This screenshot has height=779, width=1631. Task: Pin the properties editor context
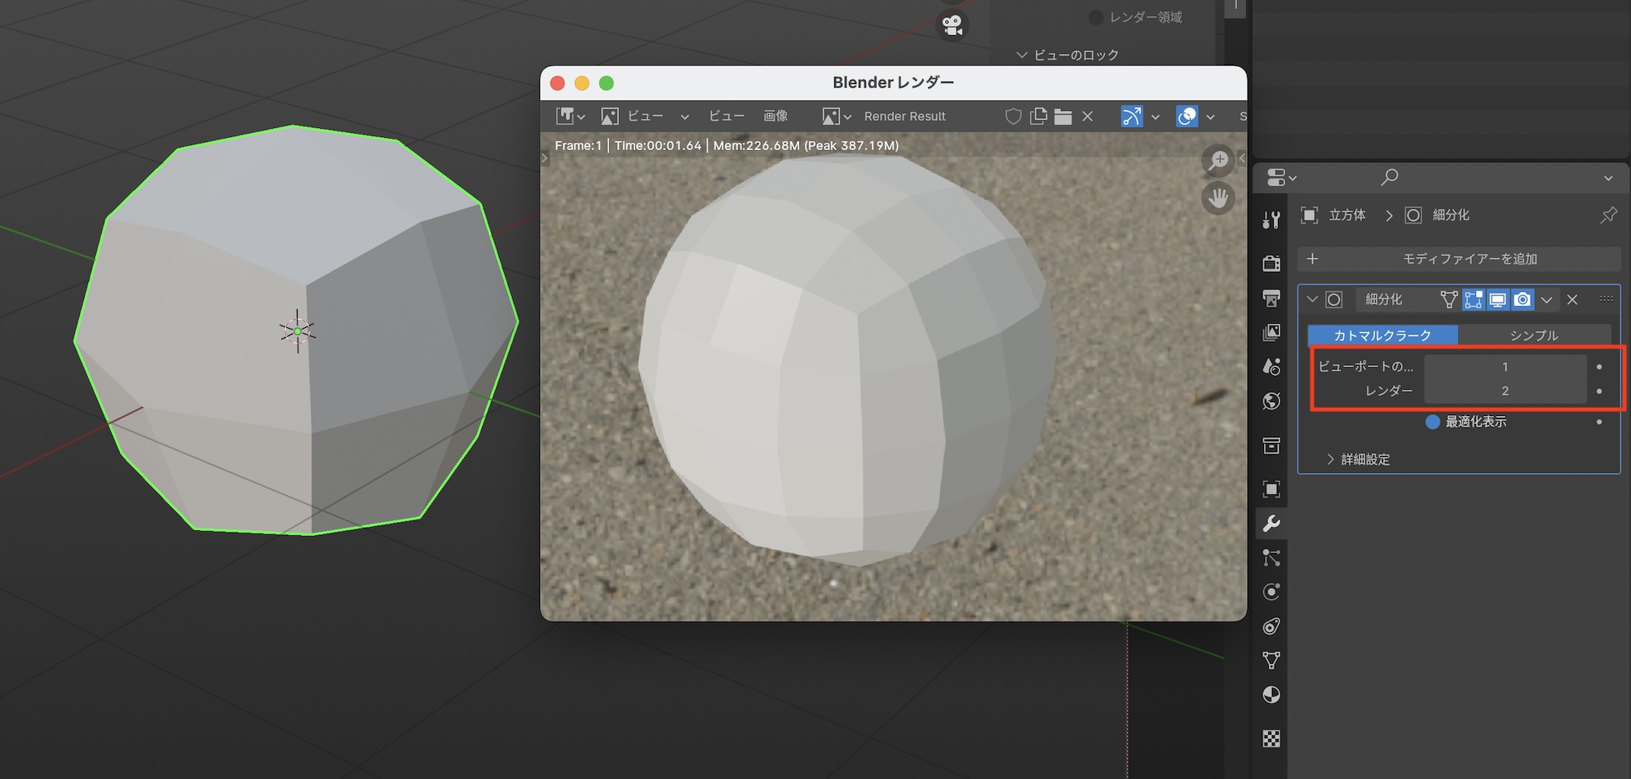pos(1608,215)
